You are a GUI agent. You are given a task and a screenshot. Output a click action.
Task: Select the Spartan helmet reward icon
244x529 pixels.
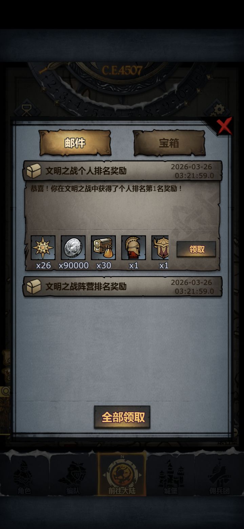[134, 248]
